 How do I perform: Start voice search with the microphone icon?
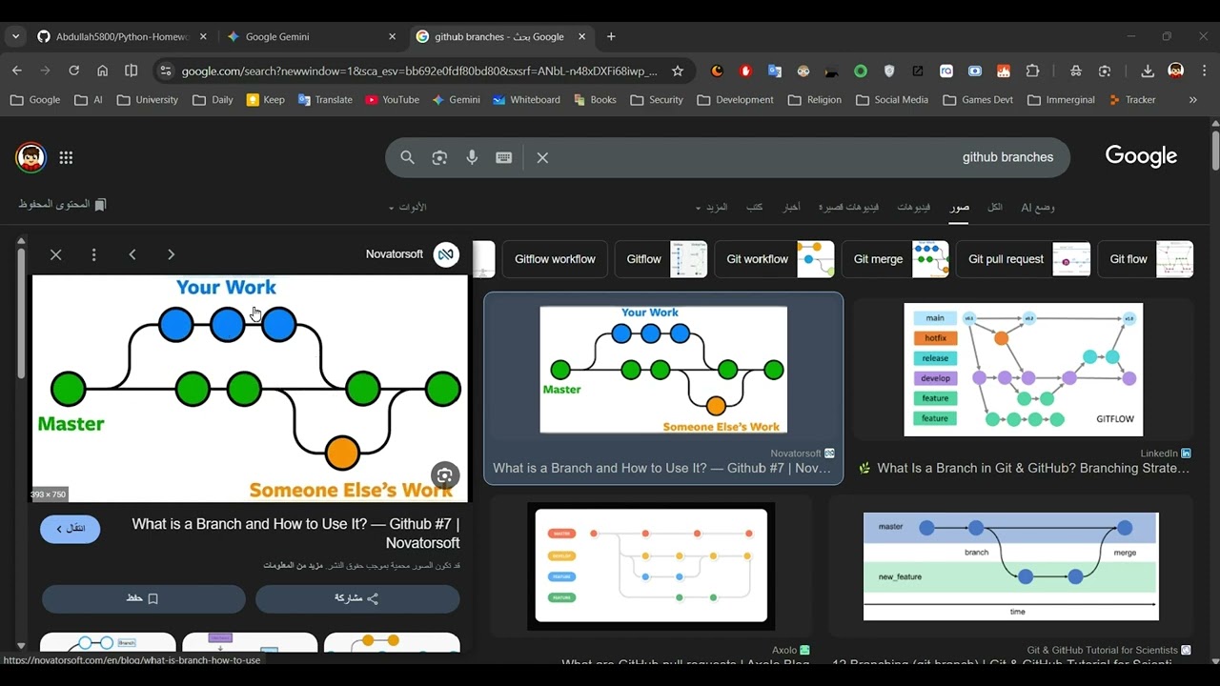point(472,157)
